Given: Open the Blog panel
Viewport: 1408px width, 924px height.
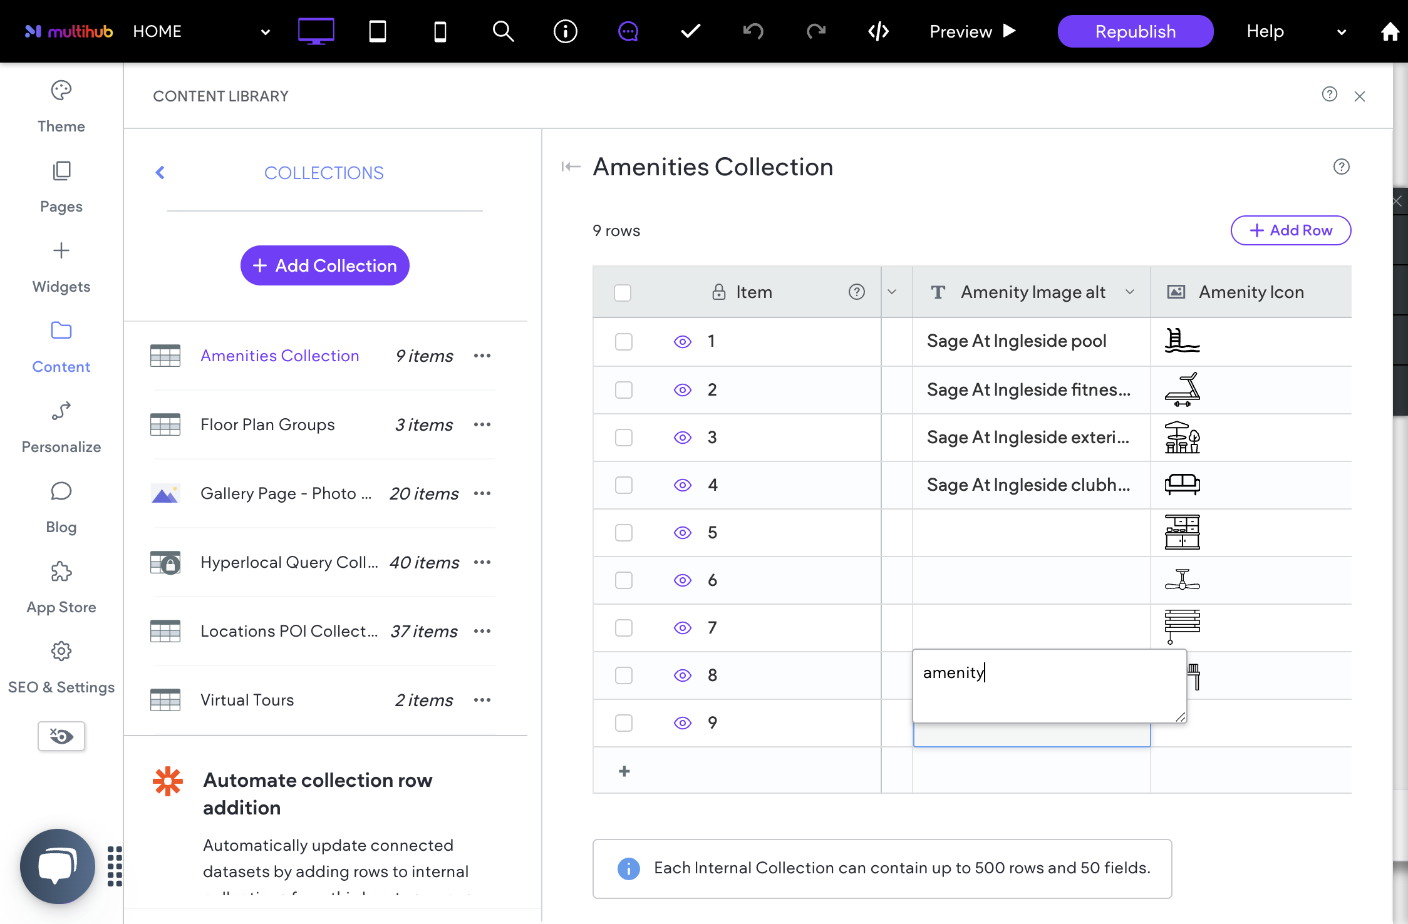Looking at the screenshot, I should pos(61,508).
